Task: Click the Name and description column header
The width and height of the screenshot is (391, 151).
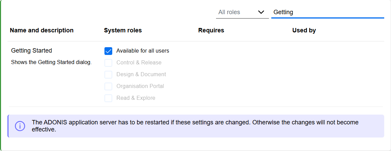Action: click(x=42, y=30)
